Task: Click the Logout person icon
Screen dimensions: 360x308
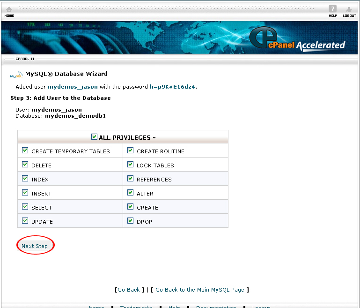Action: [x=349, y=9]
